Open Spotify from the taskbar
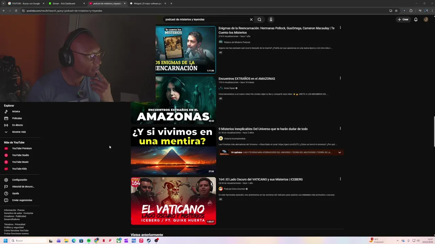 [x=89, y=241]
